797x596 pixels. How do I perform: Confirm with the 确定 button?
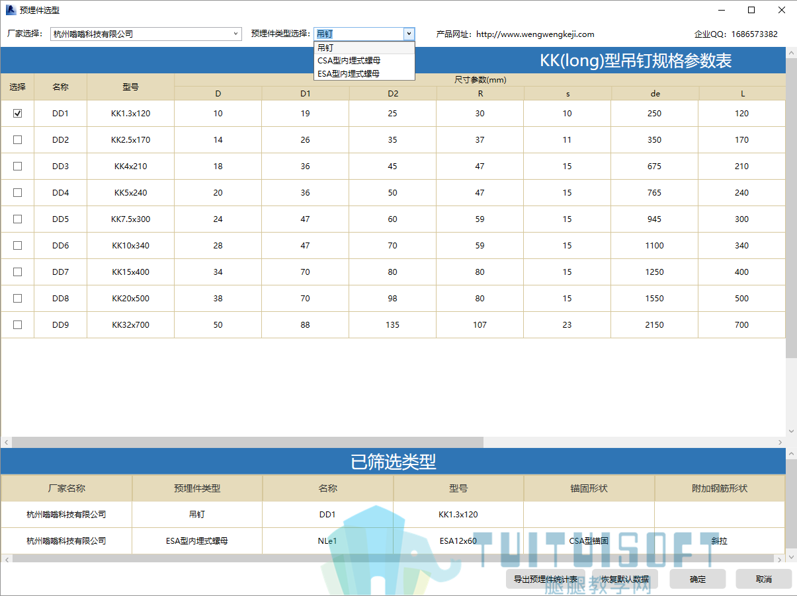698,579
